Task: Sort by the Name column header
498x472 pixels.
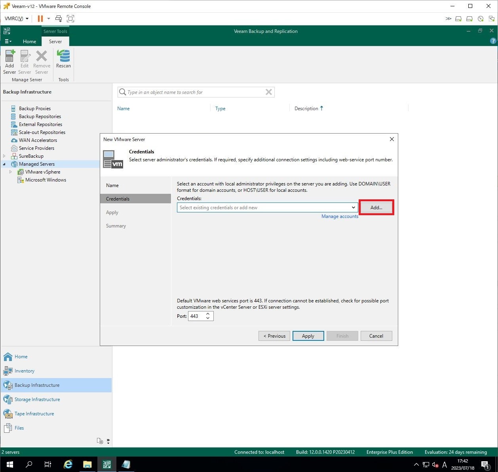Action: point(124,109)
